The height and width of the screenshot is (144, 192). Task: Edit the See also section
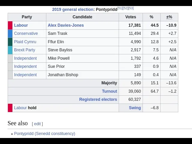point(37,124)
